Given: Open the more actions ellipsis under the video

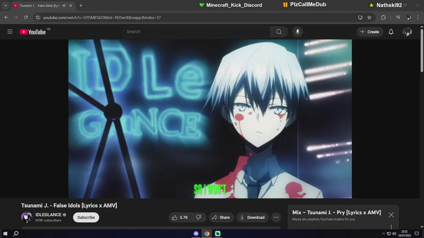Looking at the screenshot, I should click(x=276, y=218).
